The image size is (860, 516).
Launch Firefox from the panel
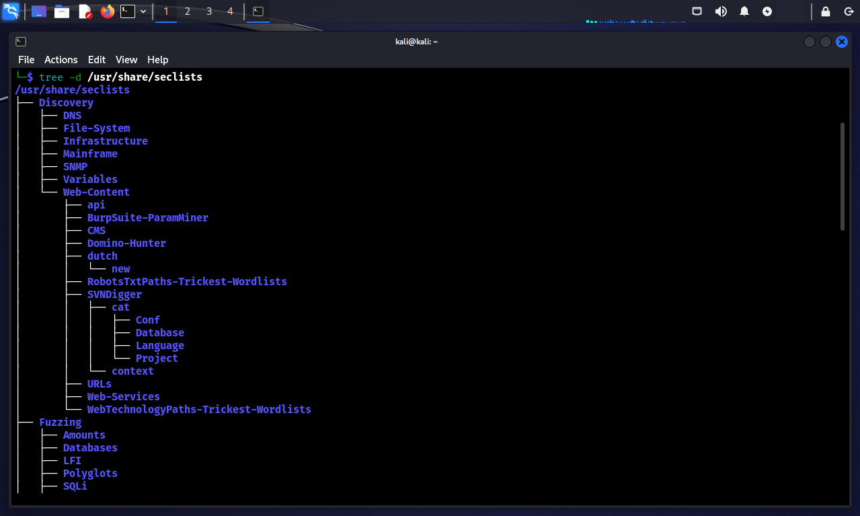108,11
